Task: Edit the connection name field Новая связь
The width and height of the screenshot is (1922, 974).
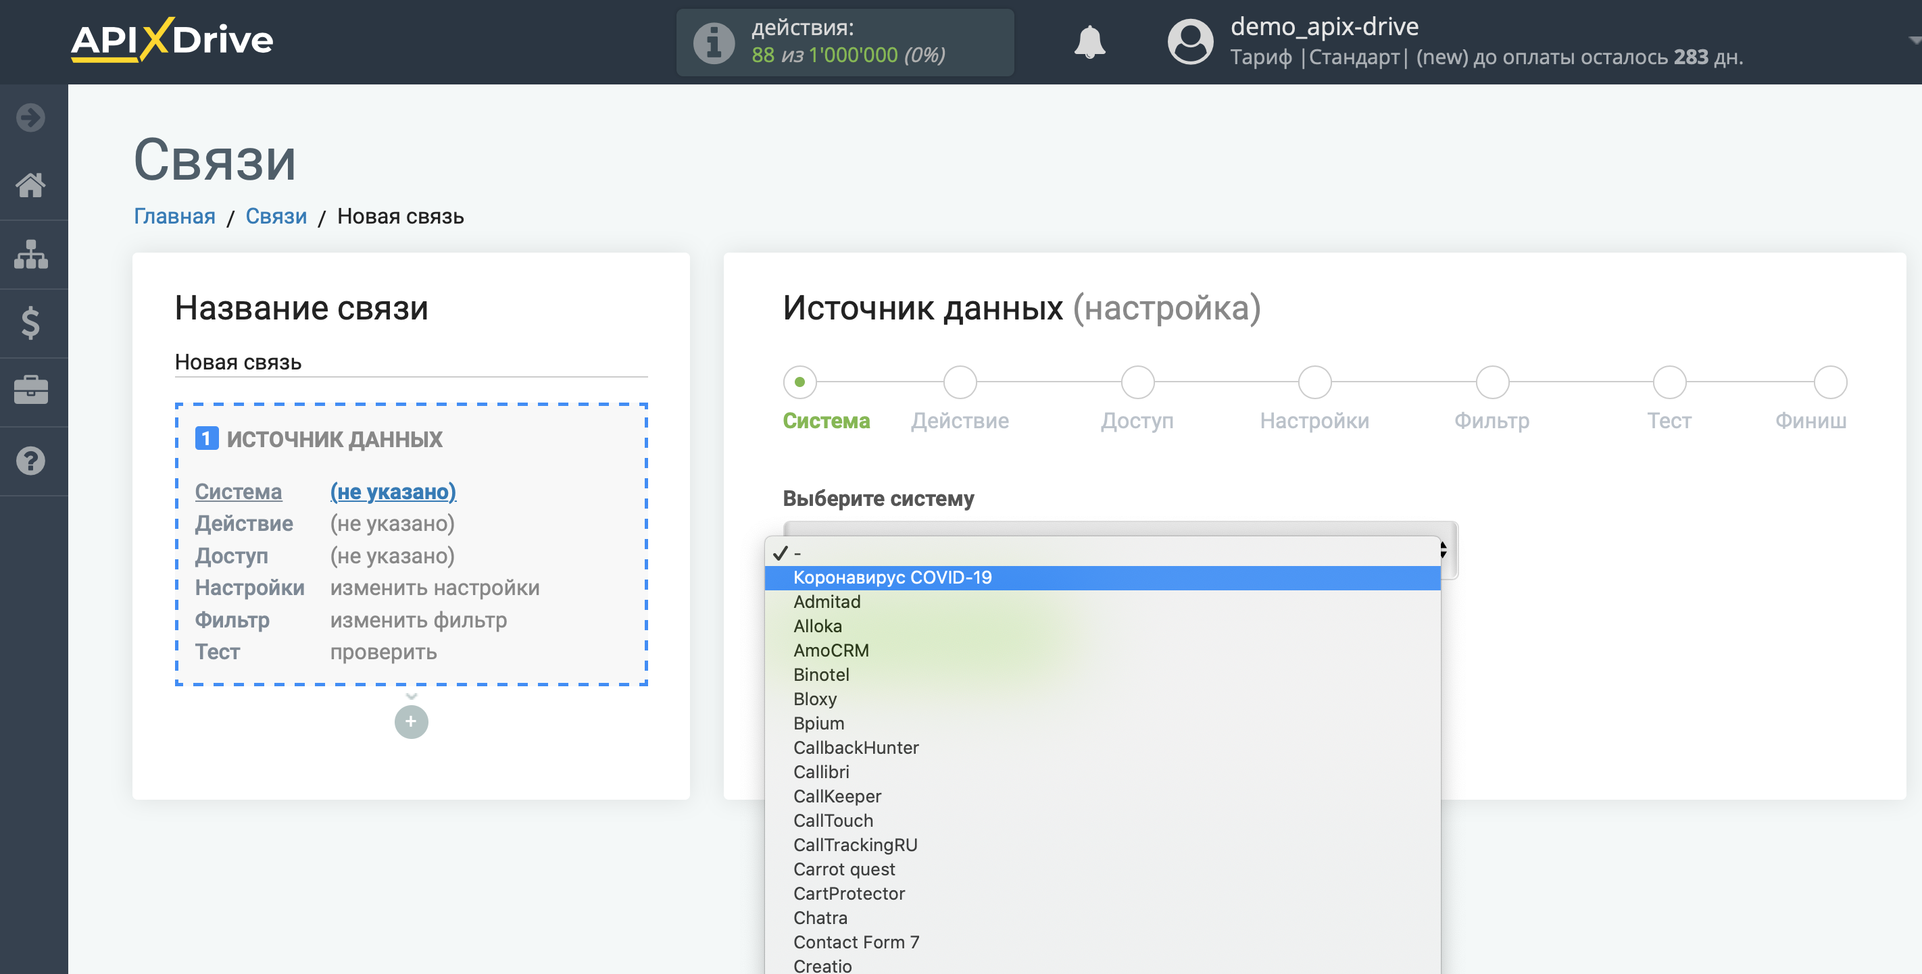Action: [411, 363]
